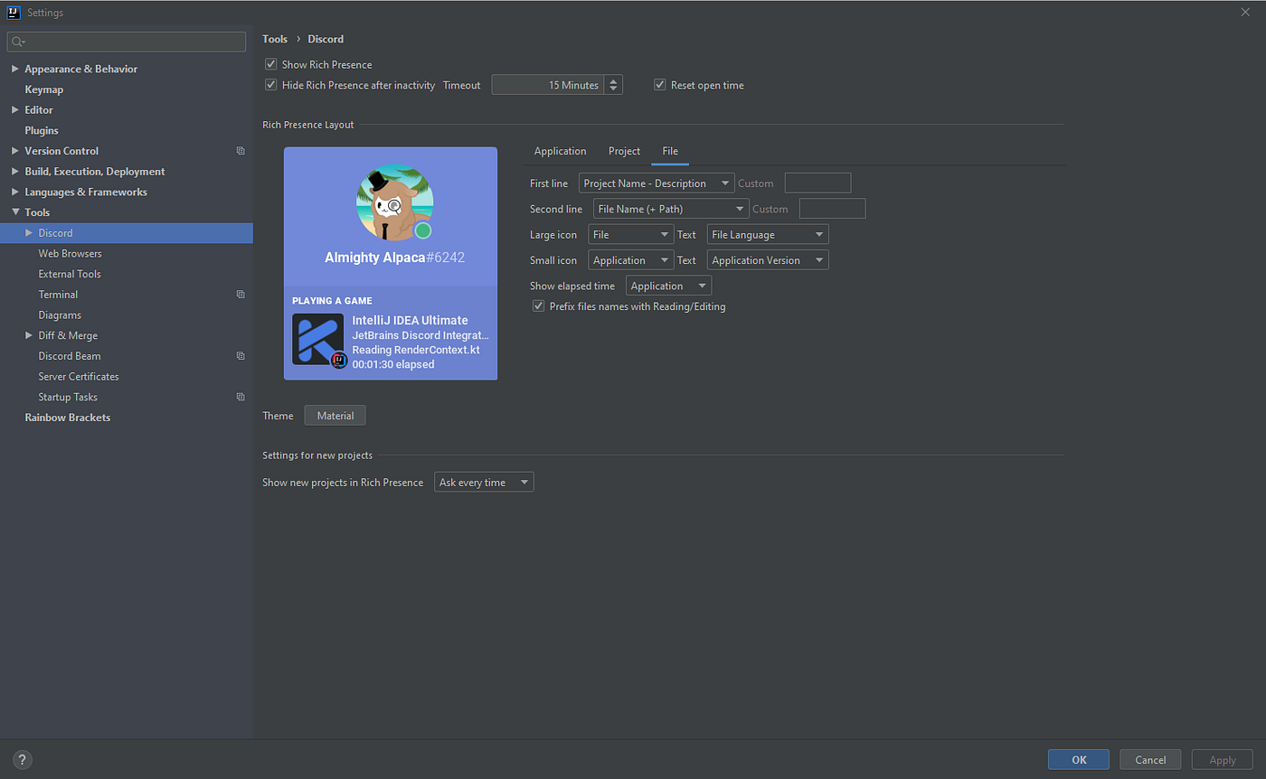
Task: Expand the Editor section arrow
Action: pos(14,110)
